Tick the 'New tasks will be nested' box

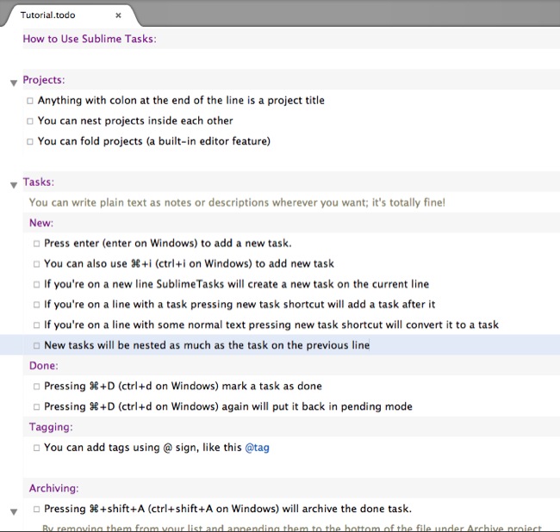pyautogui.click(x=36, y=345)
